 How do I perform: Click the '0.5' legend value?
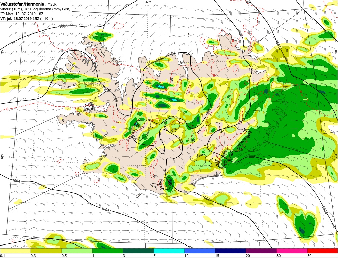[64, 256]
